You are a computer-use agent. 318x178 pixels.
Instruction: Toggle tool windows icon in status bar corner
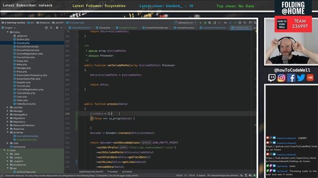point(2,176)
